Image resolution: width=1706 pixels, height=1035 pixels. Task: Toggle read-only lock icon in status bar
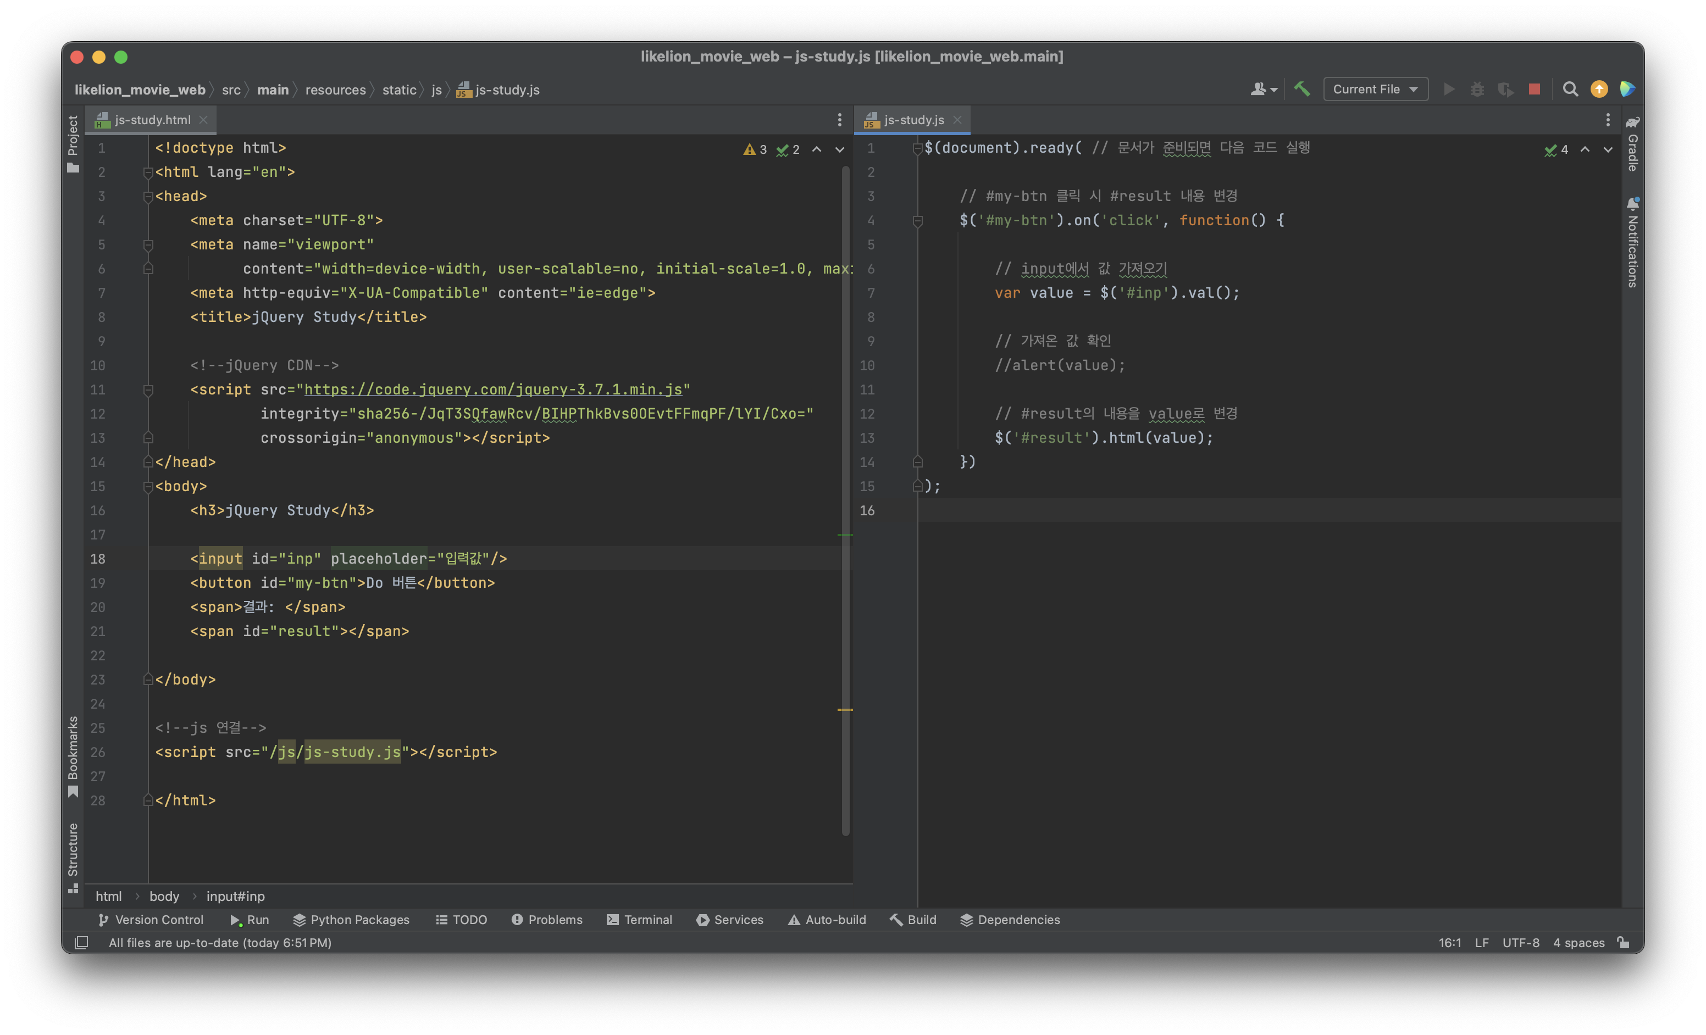[x=1623, y=942]
